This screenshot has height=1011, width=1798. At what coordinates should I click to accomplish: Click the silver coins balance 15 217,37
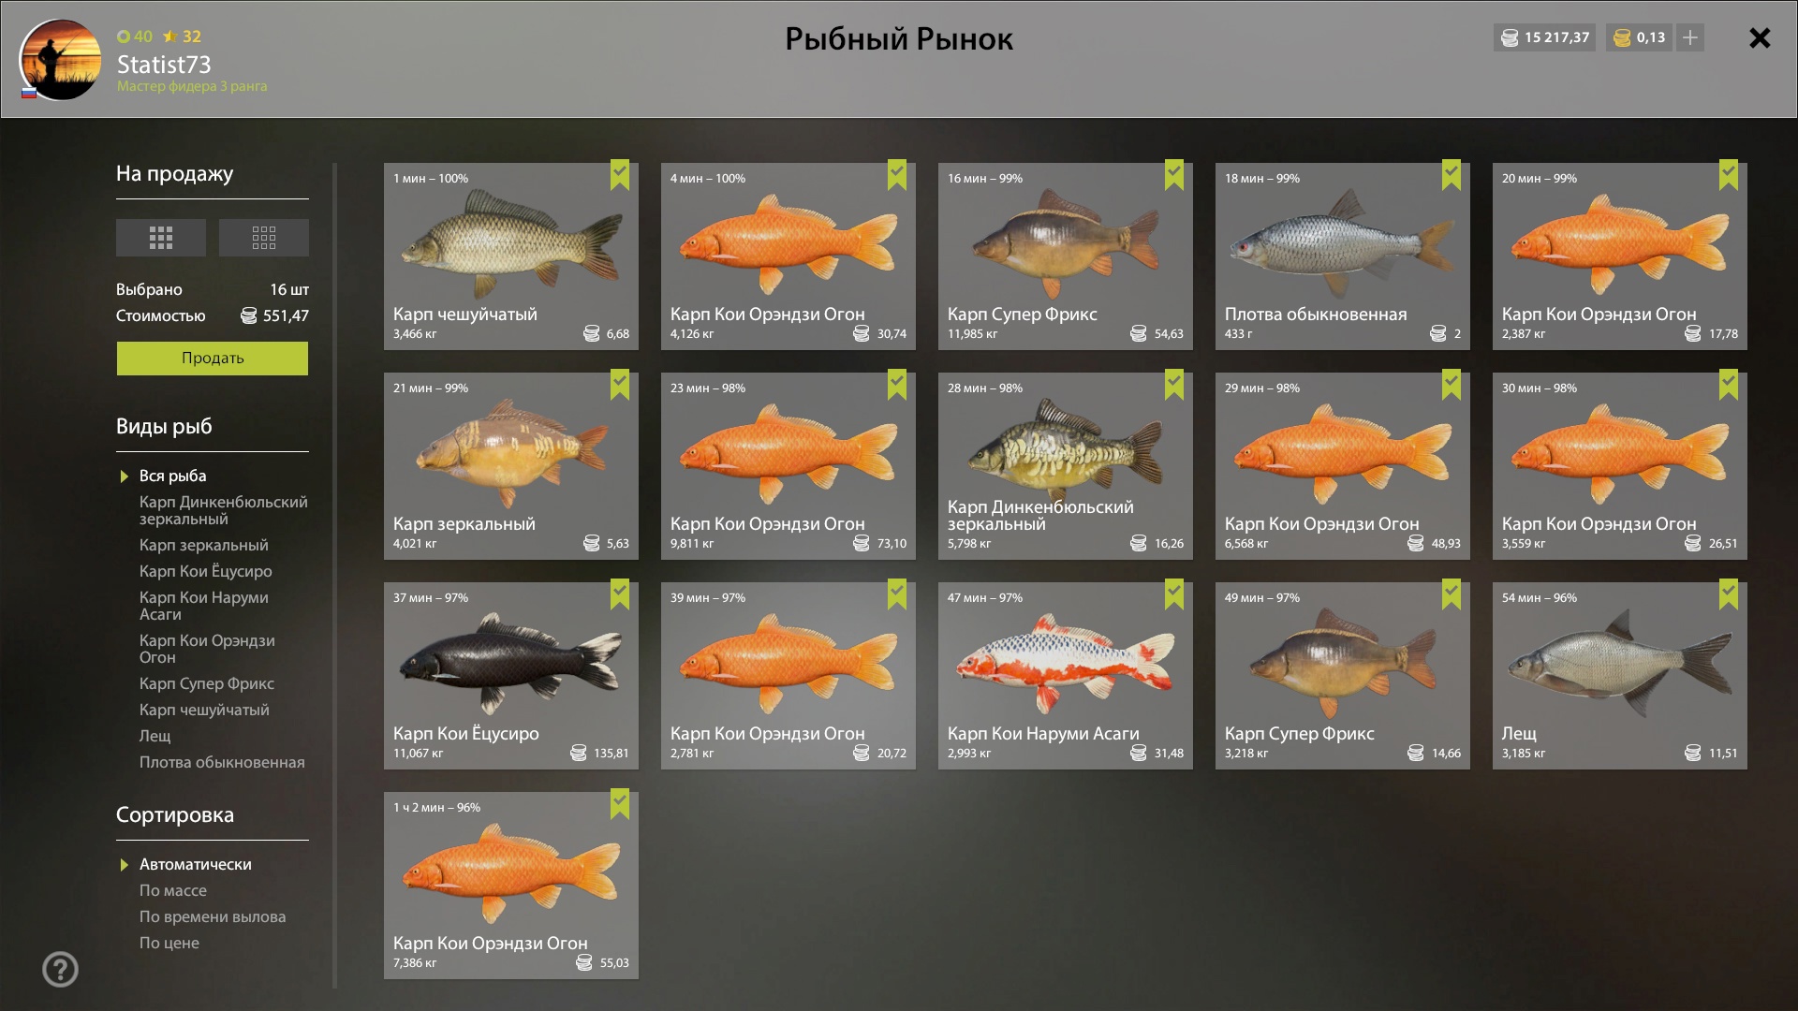point(1544,37)
